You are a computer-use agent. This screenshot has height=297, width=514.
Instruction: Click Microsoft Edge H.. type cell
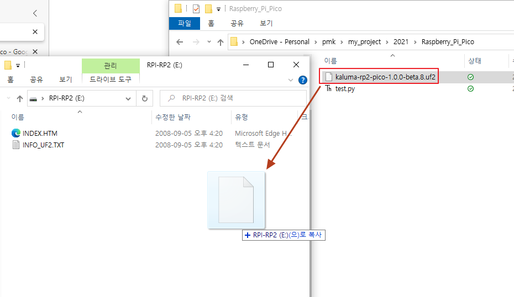[263, 133]
